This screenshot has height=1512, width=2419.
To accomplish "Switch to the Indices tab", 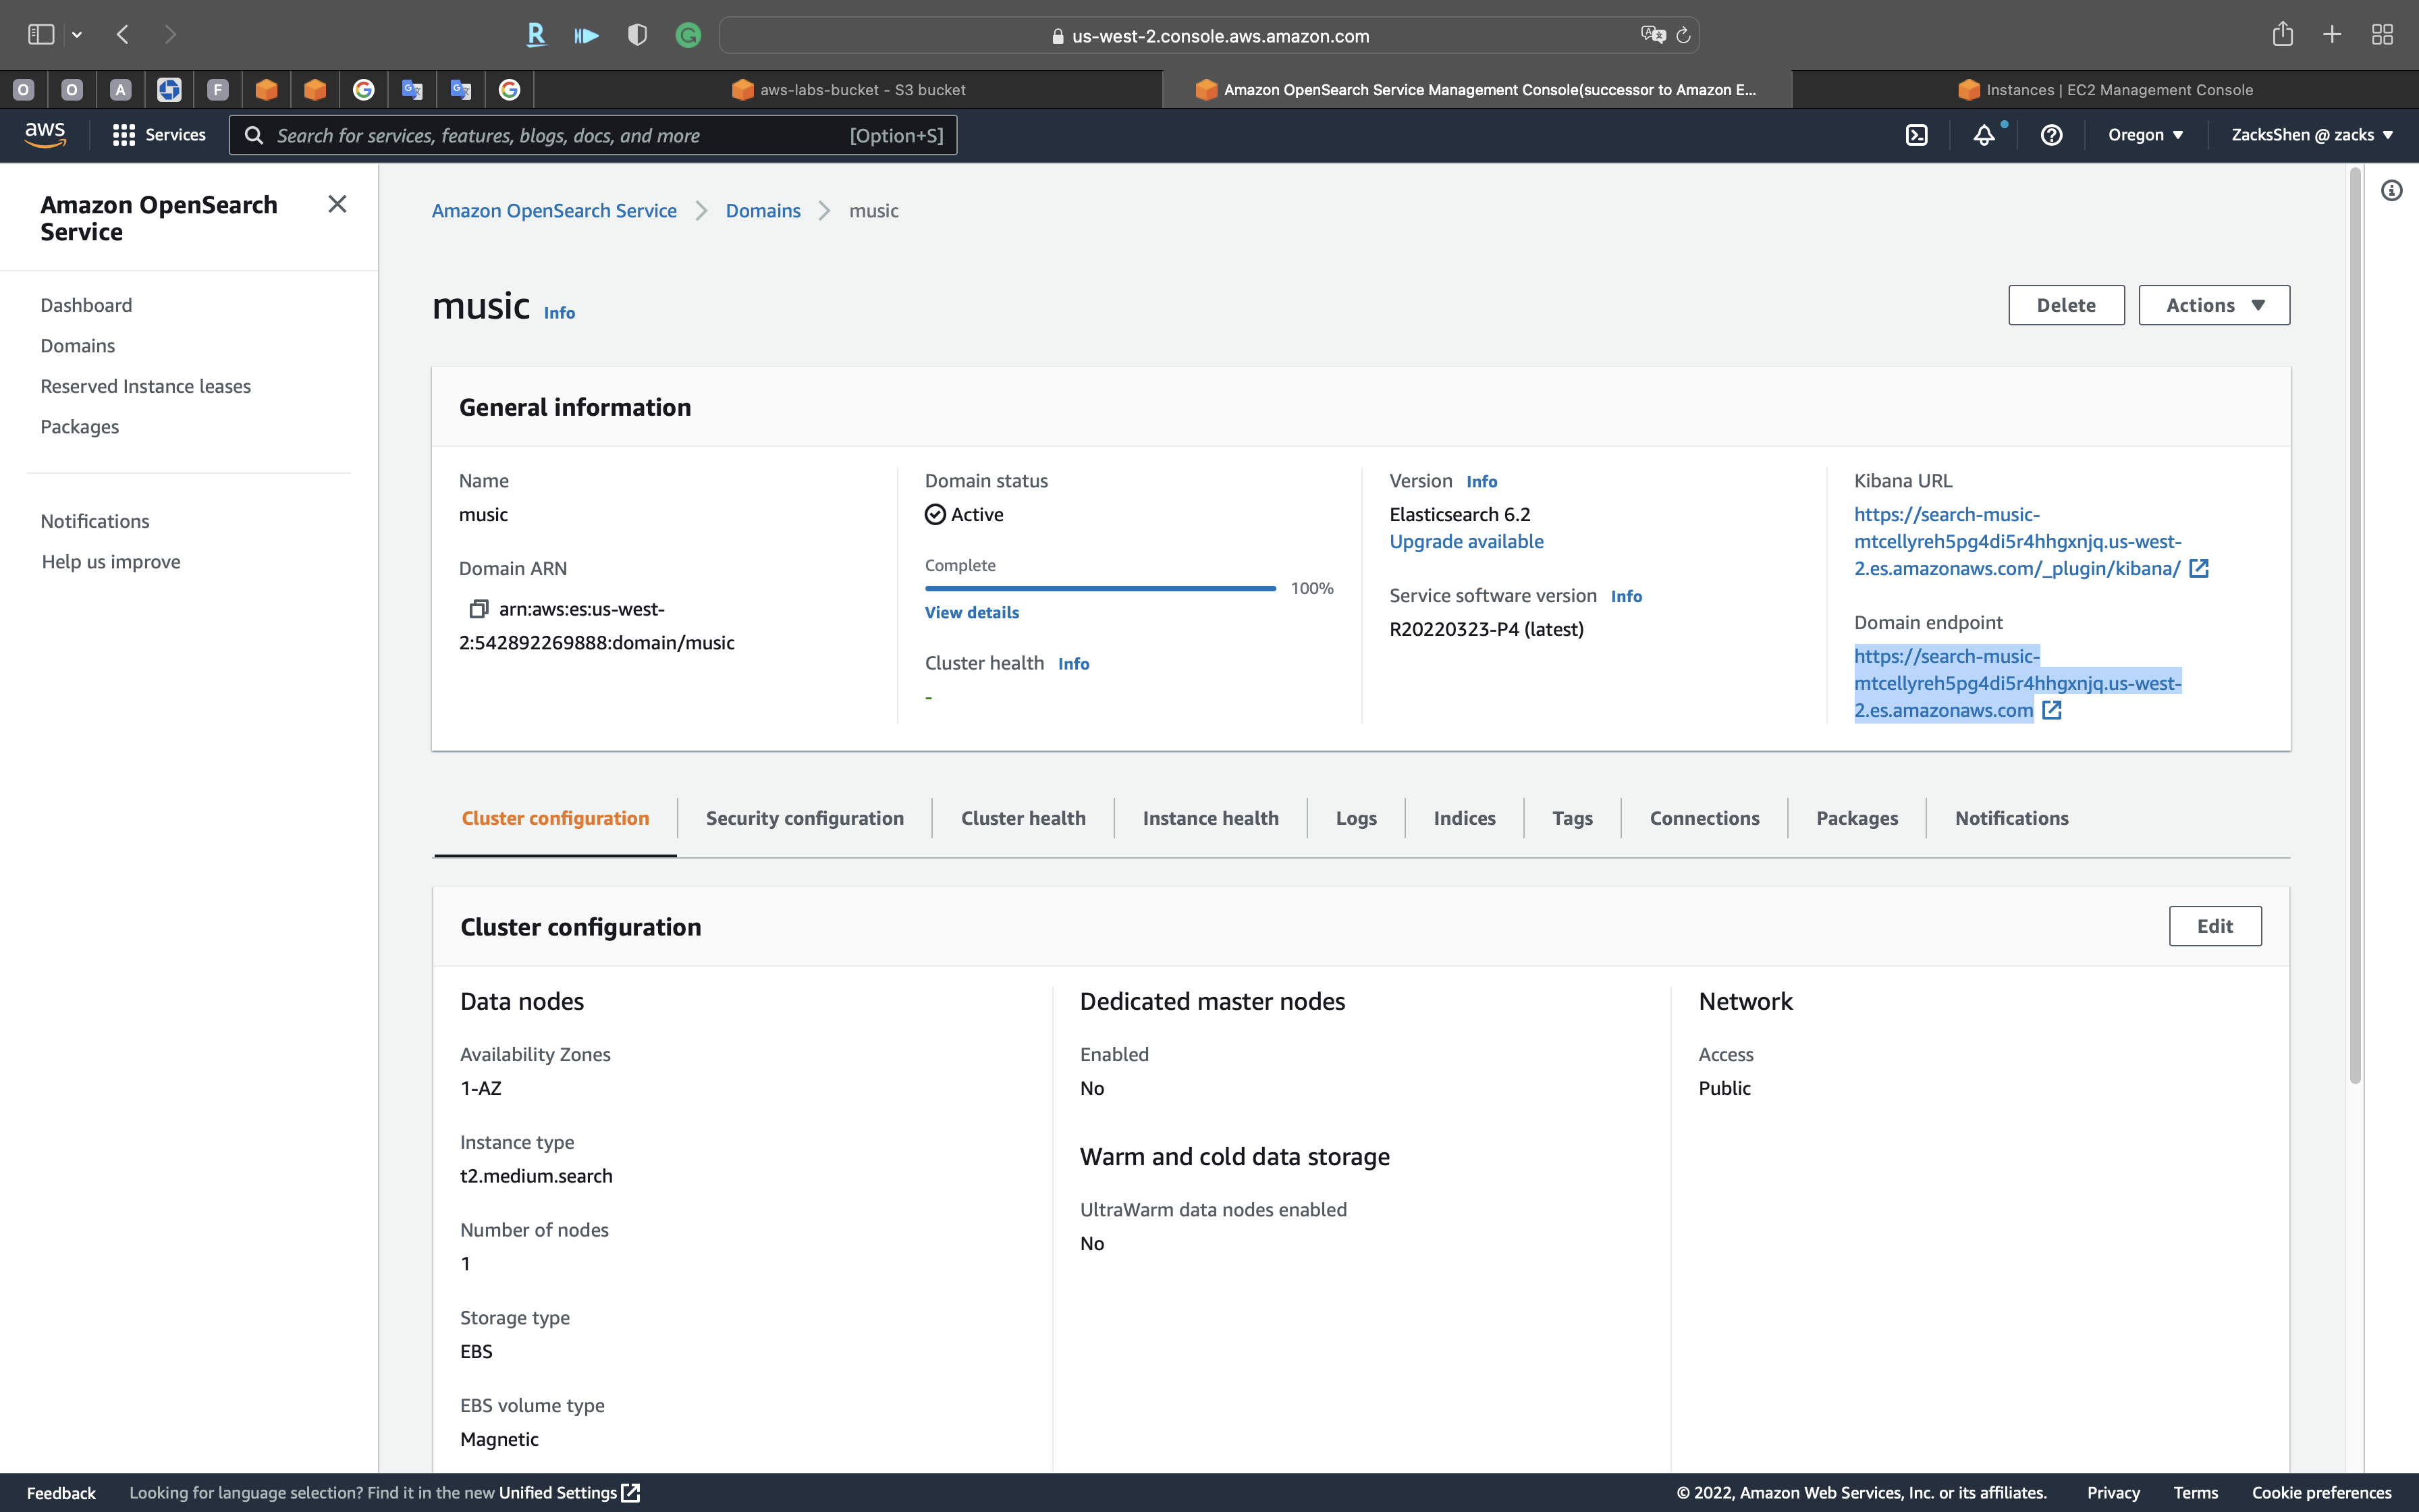I will [x=1463, y=818].
